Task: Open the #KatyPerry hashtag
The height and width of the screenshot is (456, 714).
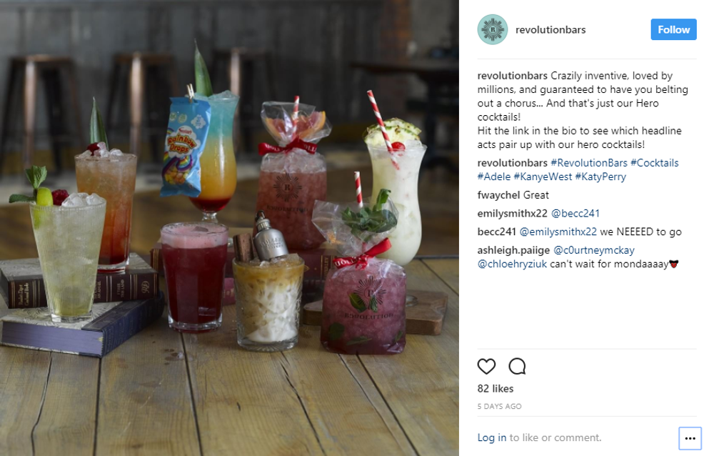Action: [x=600, y=177]
